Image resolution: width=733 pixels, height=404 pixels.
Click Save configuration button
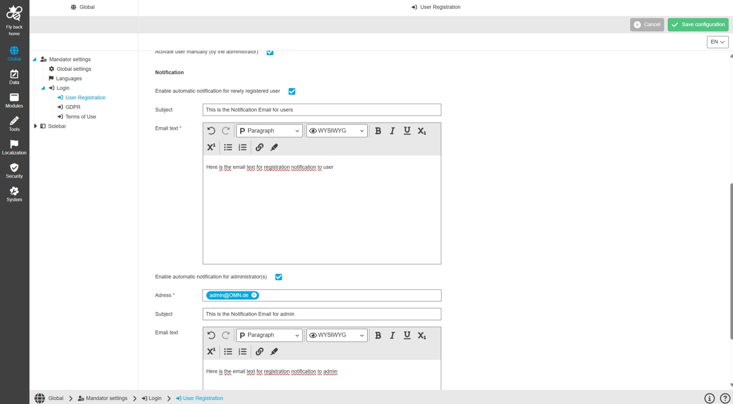(698, 24)
